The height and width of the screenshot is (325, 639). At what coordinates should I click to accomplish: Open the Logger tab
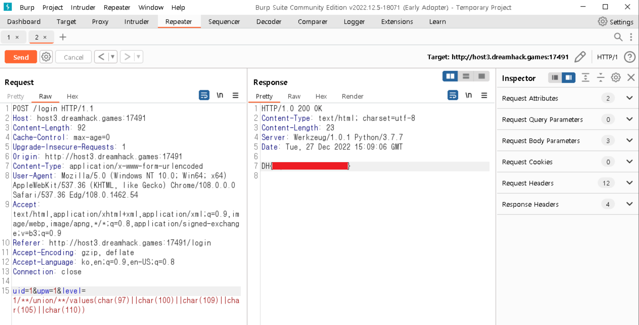(x=354, y=22)
